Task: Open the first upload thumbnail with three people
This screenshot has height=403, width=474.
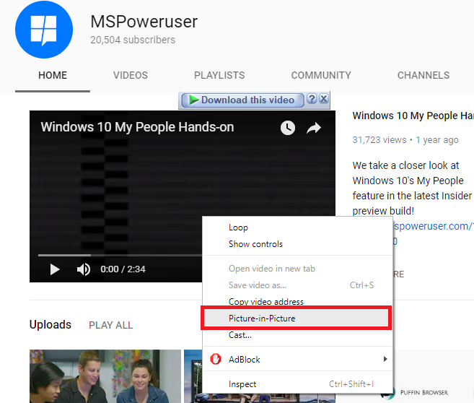Action: pos(105,376)
